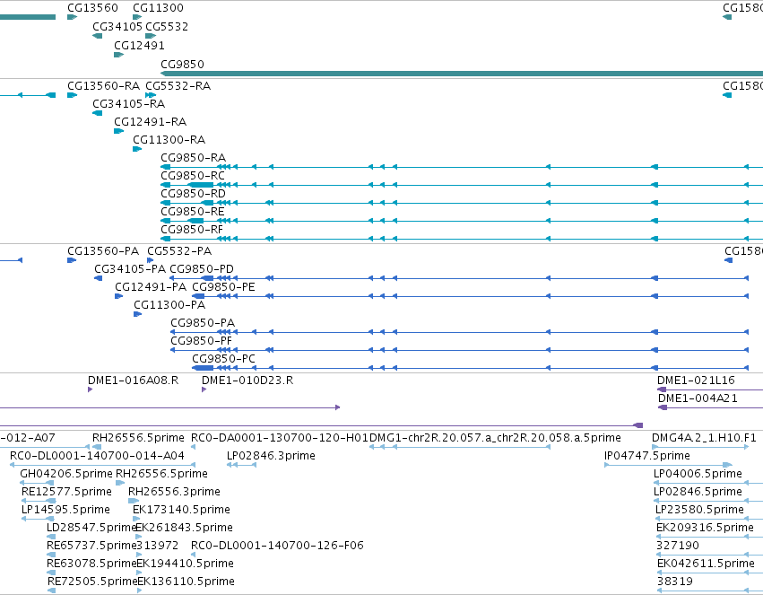763x595 pixels.
Task: Click the CG34105 gene label
Action: [x=117, y=26]
